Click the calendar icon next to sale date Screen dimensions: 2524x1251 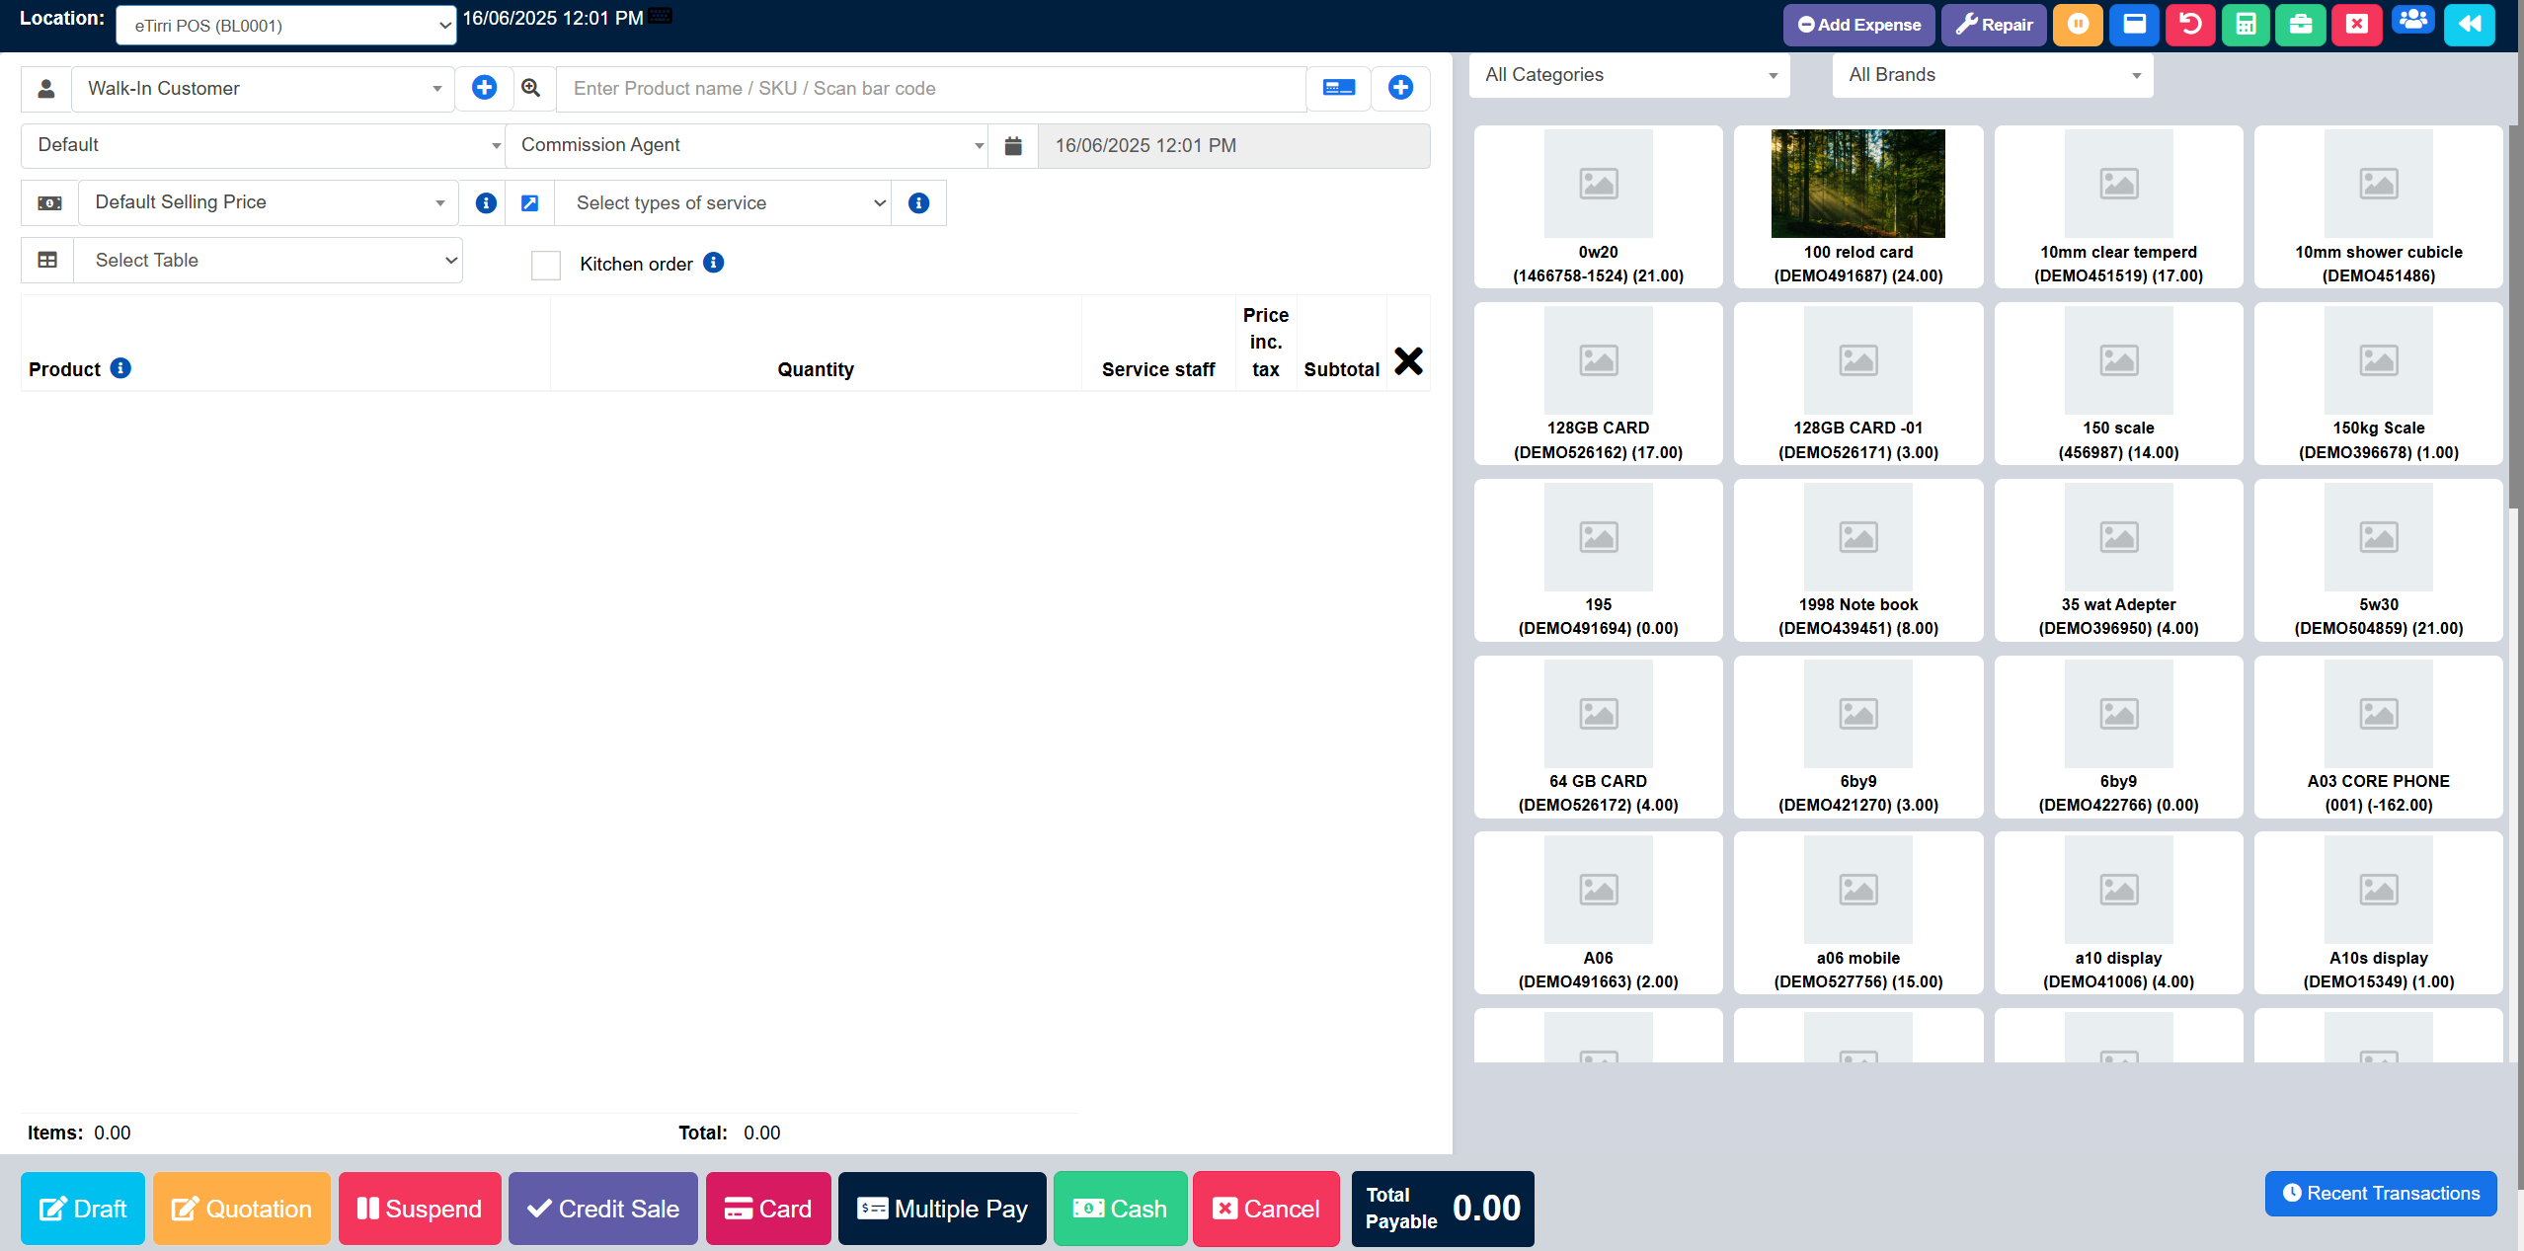tap(1013, 146)
